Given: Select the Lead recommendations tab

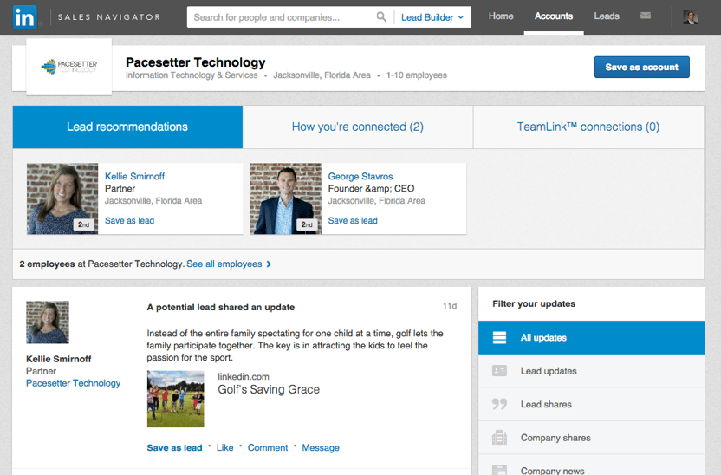Looking at the screenshot, I should [127, 127].
